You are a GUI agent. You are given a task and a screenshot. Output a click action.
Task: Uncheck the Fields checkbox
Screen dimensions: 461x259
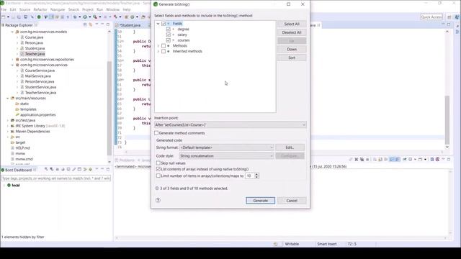(x=164, y=24)
